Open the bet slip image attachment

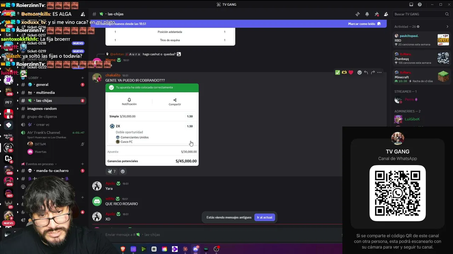[x=152, y=125]
